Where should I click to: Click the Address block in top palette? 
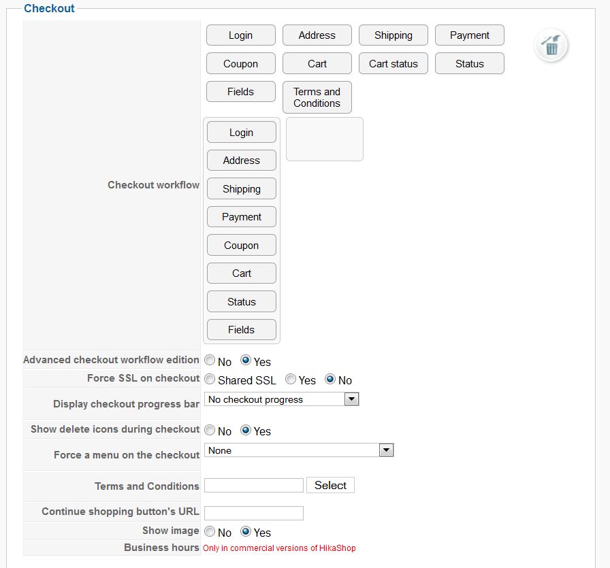[x=317, y=35]
